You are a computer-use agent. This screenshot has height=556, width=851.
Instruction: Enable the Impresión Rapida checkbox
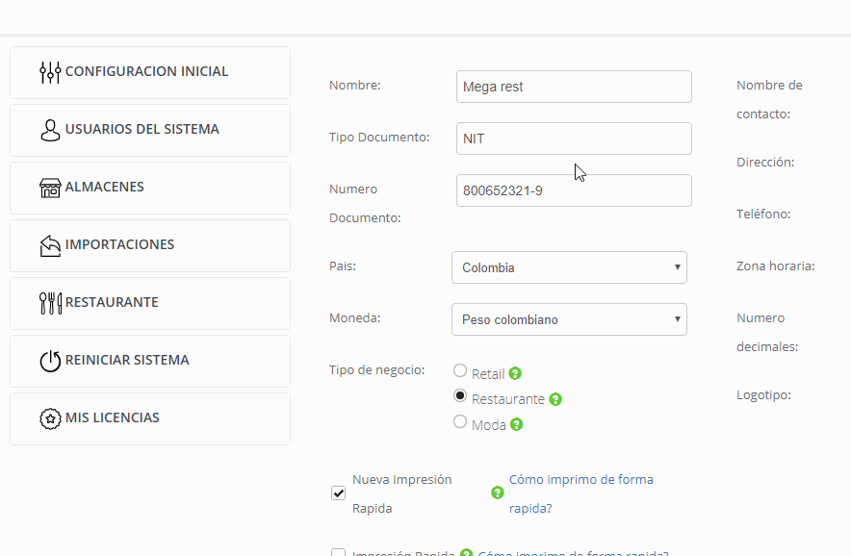click(x=338, y=553)
